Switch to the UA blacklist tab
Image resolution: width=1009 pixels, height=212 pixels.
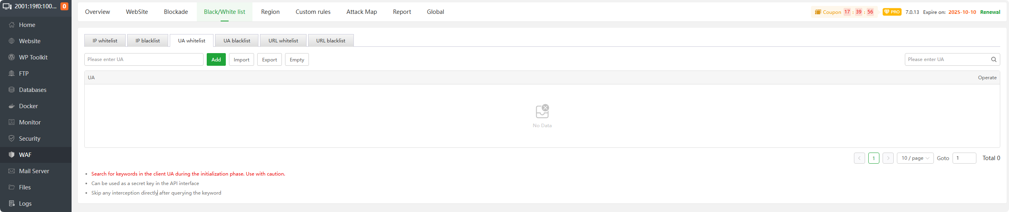coord(237,41)
